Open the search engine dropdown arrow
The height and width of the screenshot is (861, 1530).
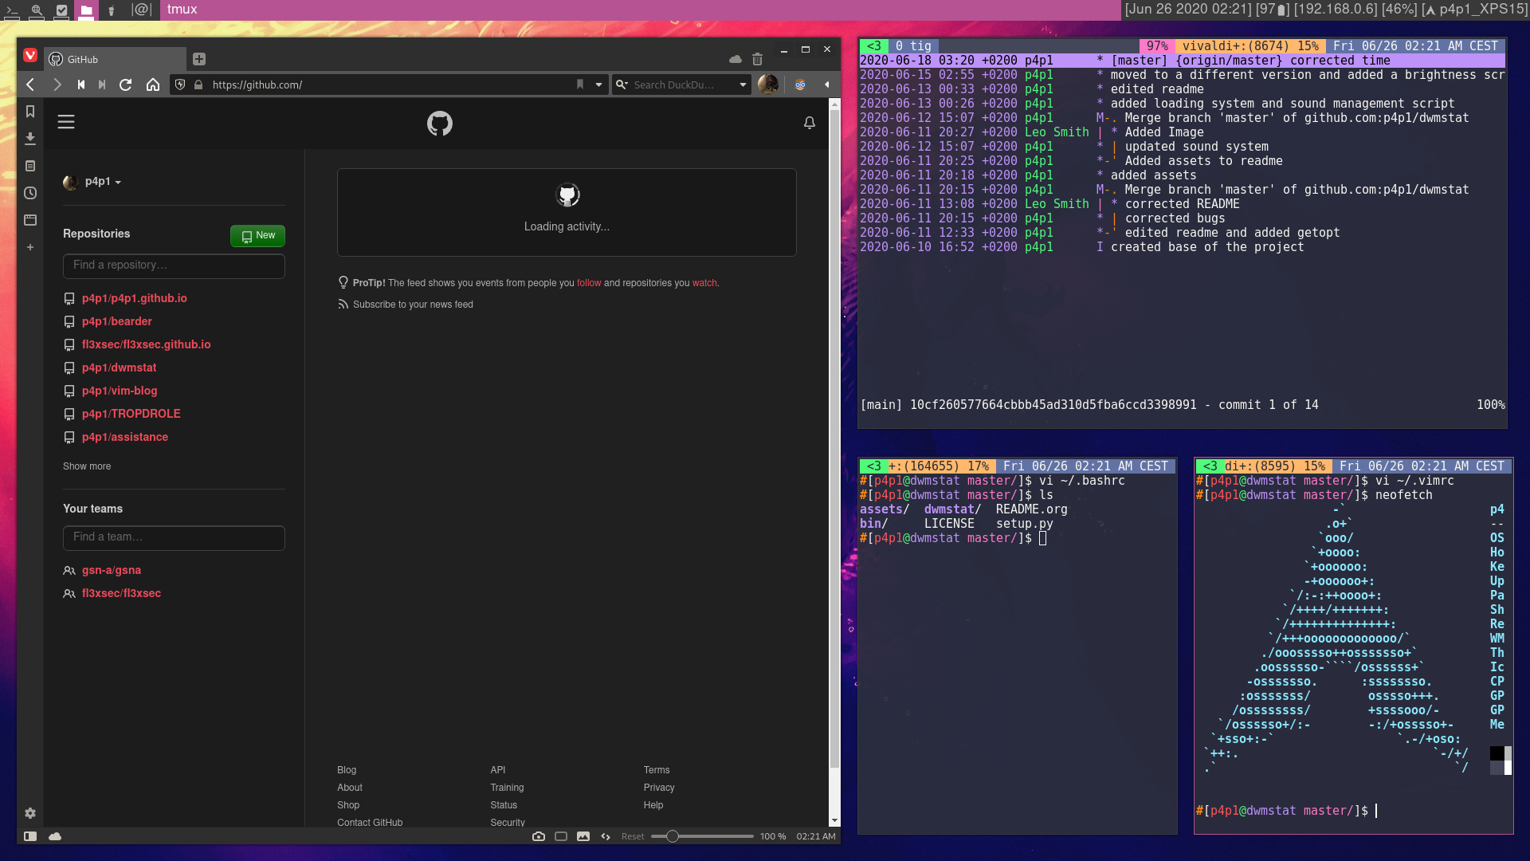[x=743, y=85]
